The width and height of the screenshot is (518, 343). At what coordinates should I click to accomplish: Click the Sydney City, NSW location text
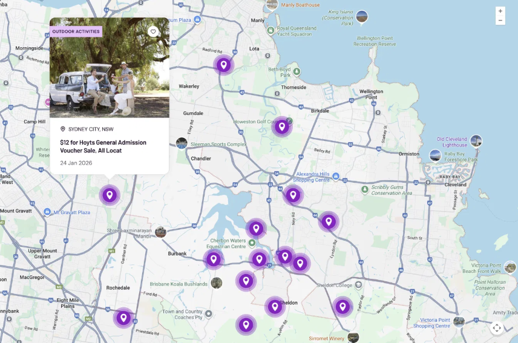point(91,129)
